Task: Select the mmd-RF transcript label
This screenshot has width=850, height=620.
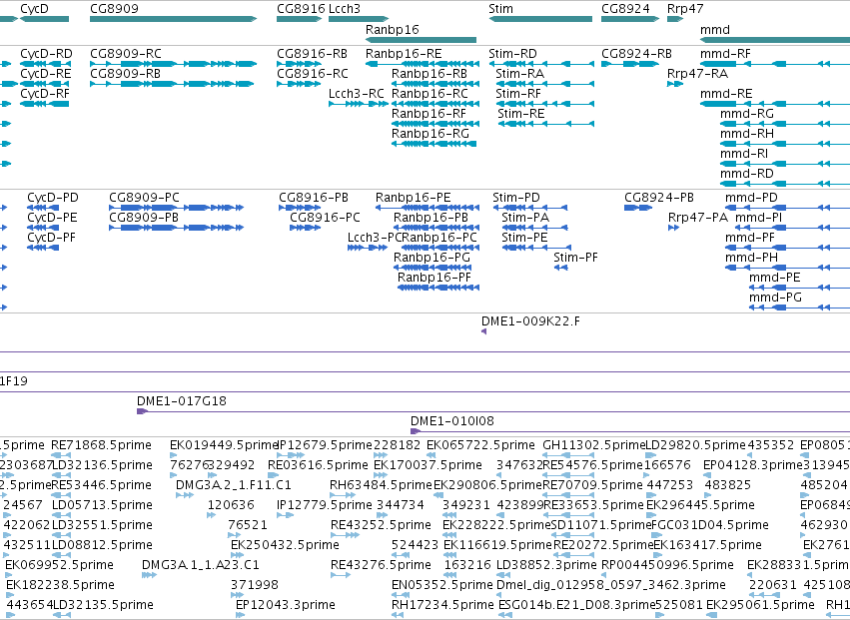Action: click(x=725, y=54)
